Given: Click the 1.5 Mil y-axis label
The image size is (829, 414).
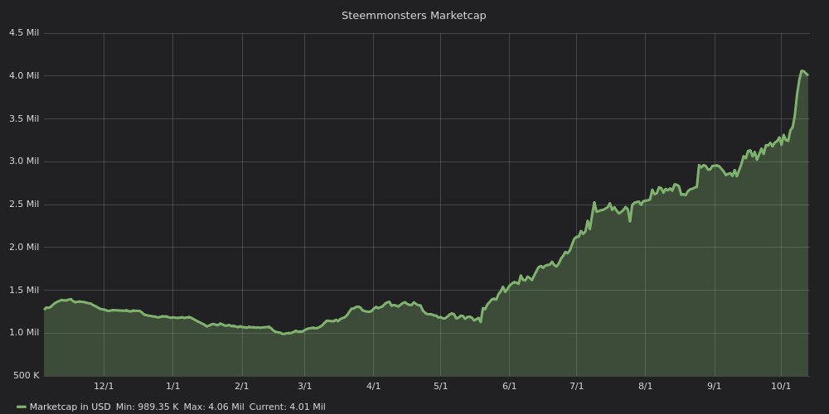Looking at the screenshot, I should pos(24,290).
